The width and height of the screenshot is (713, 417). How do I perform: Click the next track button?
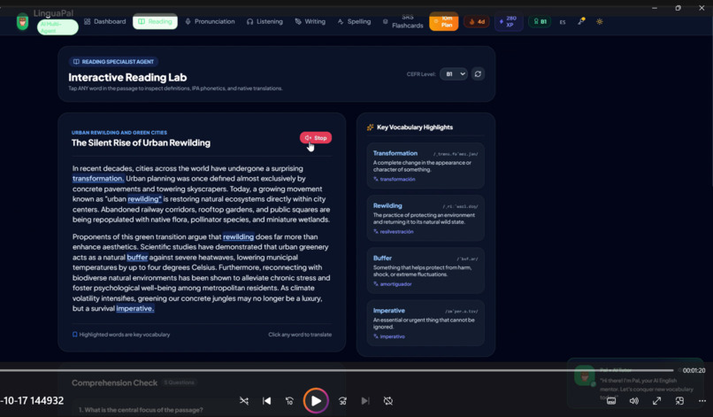click(x=365, y=400)
